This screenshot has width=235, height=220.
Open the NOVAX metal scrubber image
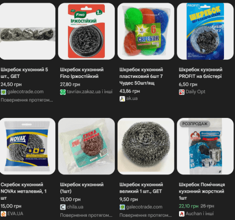coord(27,146)
